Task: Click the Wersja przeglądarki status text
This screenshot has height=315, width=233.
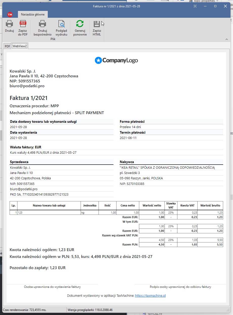Action: pyautogui.click(x=90, y=310)
